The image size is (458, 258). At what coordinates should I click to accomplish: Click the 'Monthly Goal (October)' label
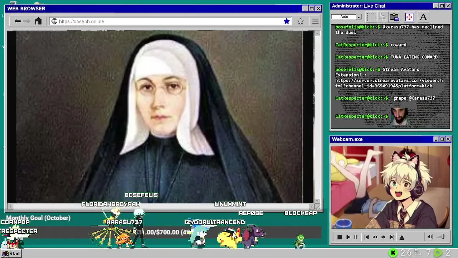click(x=38, y=218)
